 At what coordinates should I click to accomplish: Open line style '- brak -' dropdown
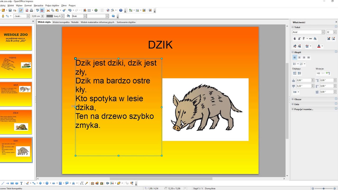28,16
